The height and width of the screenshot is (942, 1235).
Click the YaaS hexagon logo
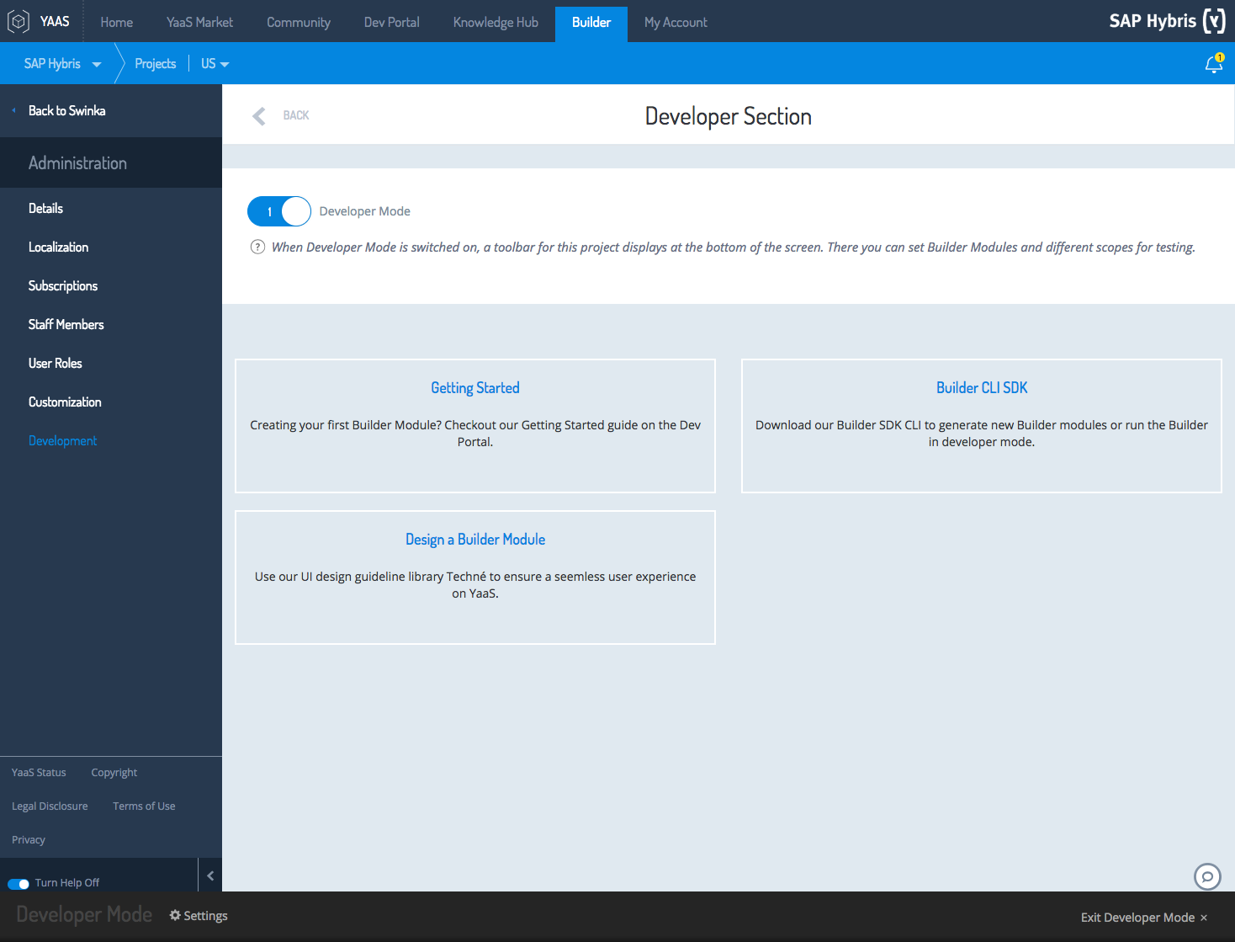tap(18, 21)
